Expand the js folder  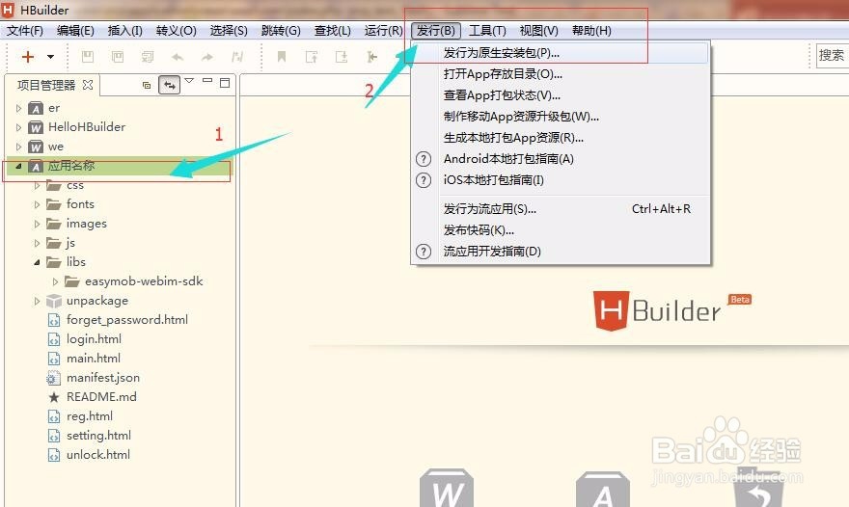pyautogui.click(x=37, y=243)
